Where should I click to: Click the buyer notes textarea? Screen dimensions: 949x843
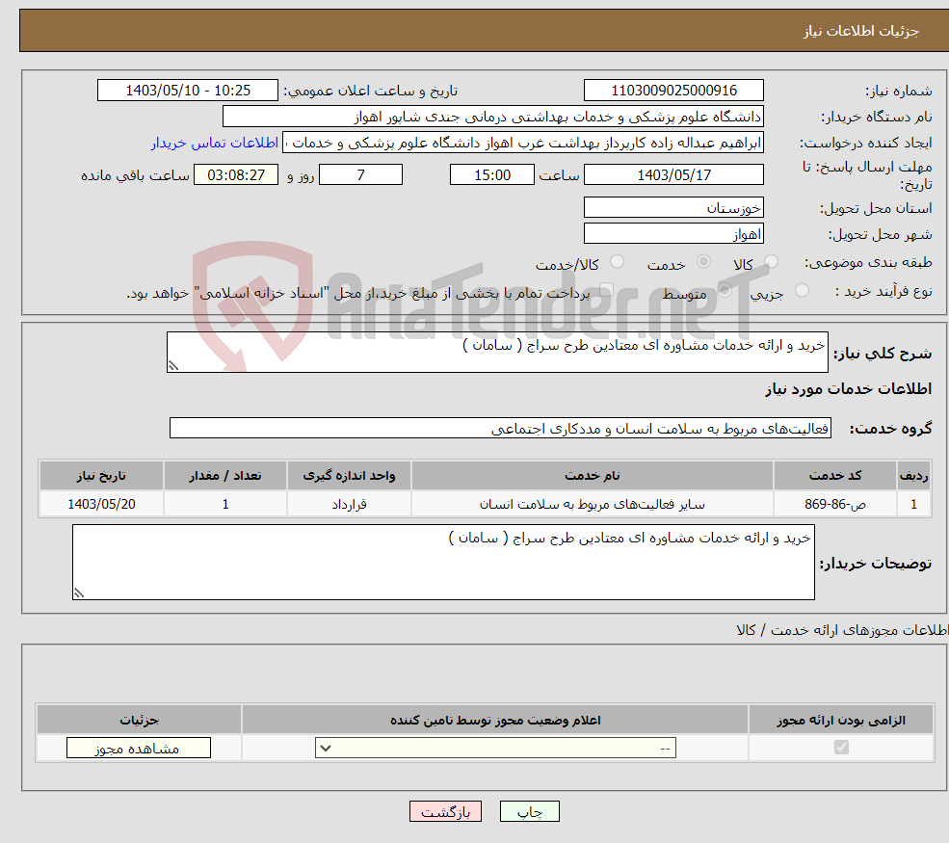pyautogui.click(x=443, y=563)
